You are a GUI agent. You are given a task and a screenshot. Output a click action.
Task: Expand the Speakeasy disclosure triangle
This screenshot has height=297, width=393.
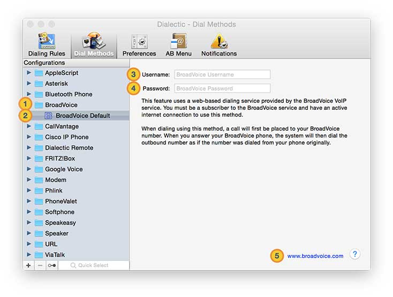coord(29,223)
